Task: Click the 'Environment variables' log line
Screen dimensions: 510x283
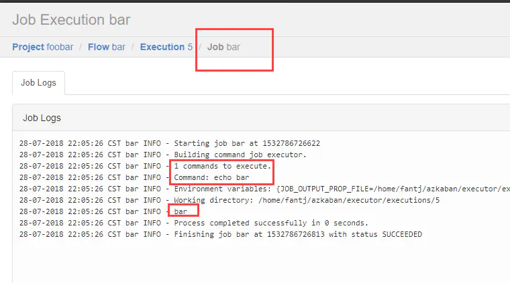Action: pos(264,189)
